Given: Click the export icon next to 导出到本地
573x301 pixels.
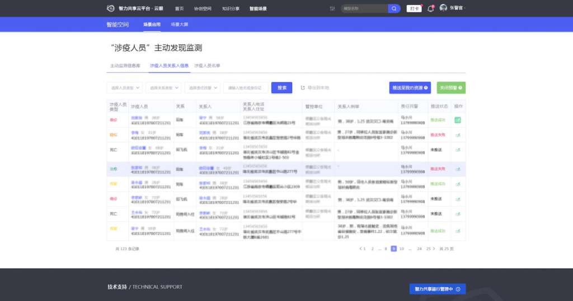Looking at the screenshot, I should [x=303, y=88].
